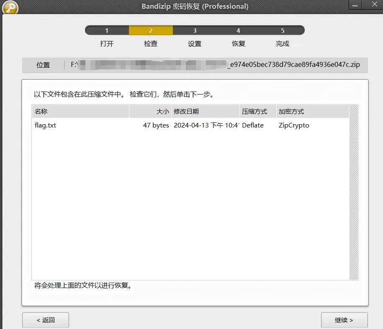Sort list by 大小 column header
383x329 pixels.
point(150,112)
